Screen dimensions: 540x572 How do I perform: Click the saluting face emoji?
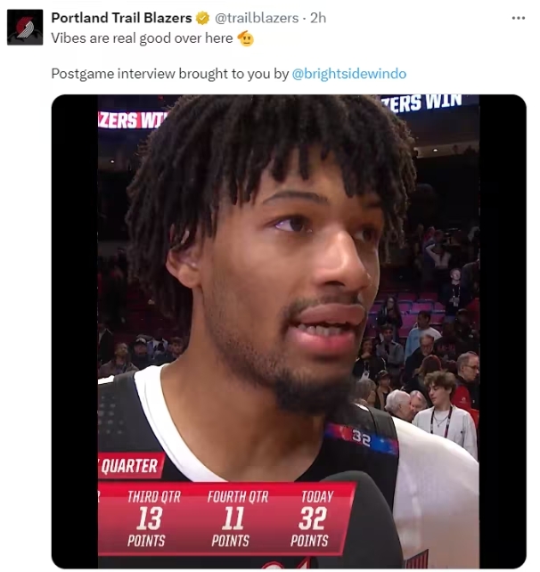(246, 38)
